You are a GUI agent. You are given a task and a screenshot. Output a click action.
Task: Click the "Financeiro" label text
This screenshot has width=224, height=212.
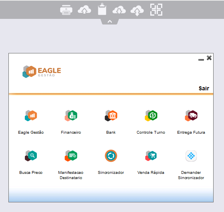click(x=71, y=132)
